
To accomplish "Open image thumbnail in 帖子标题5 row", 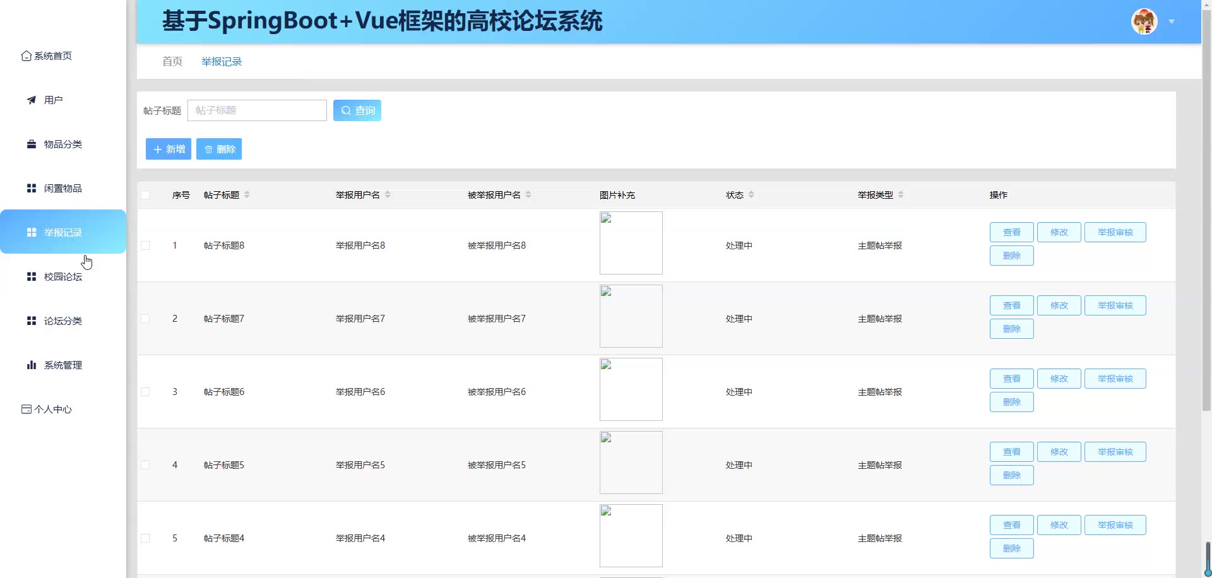I will tap(631, 463).
